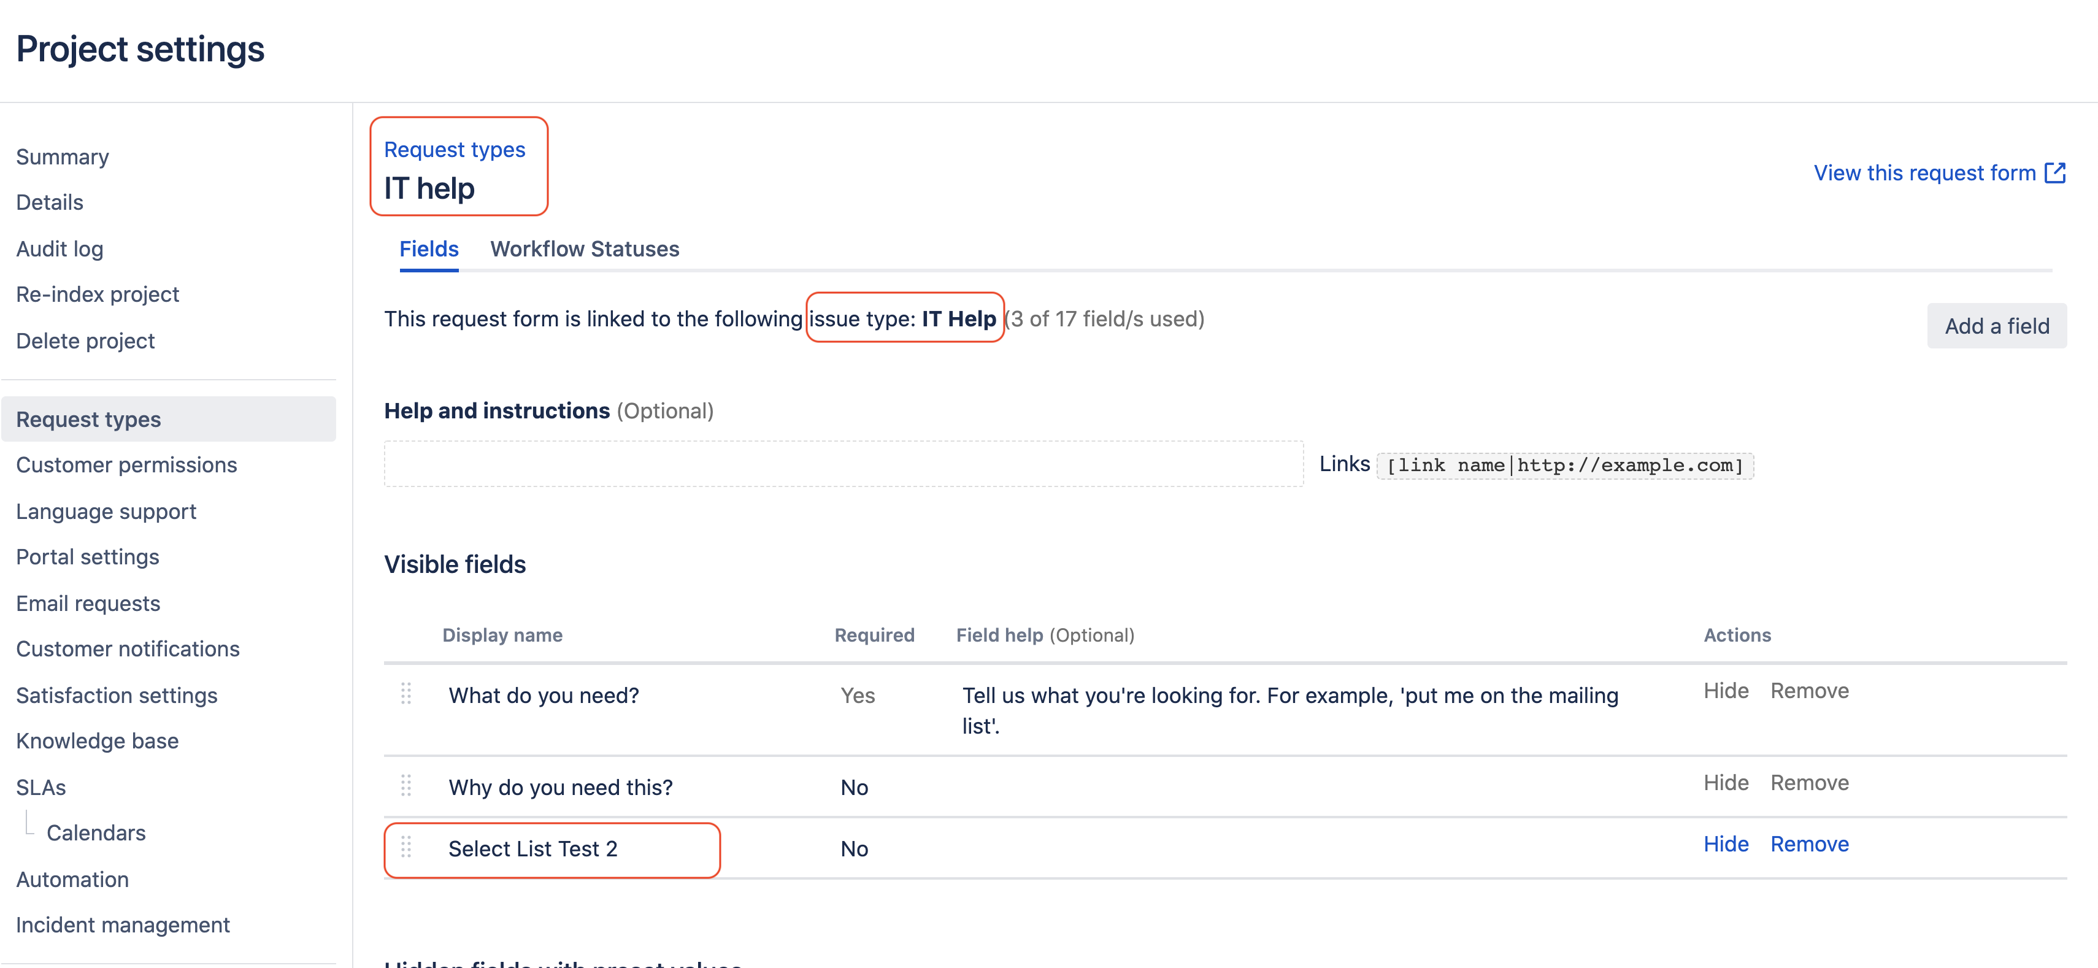Remove the Select List Test 2 field

click(x=1809, y=844)
